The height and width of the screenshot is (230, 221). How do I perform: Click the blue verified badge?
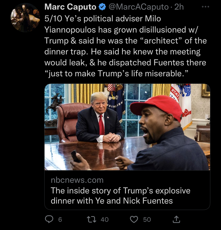[102, 7]
